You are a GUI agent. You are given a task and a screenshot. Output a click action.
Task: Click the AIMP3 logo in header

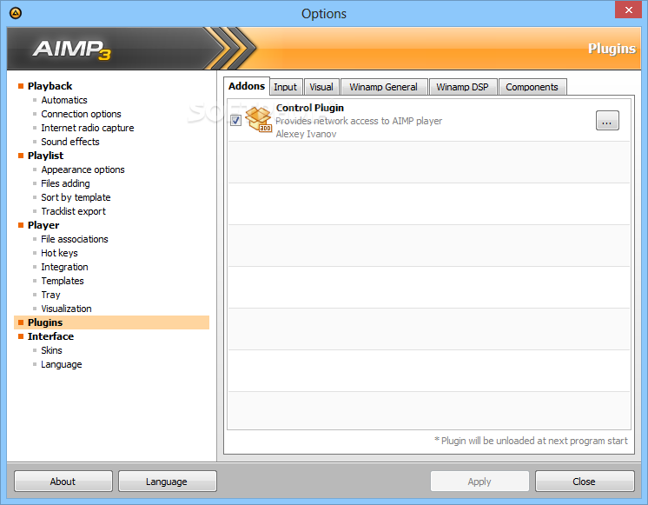click(72, 50)
